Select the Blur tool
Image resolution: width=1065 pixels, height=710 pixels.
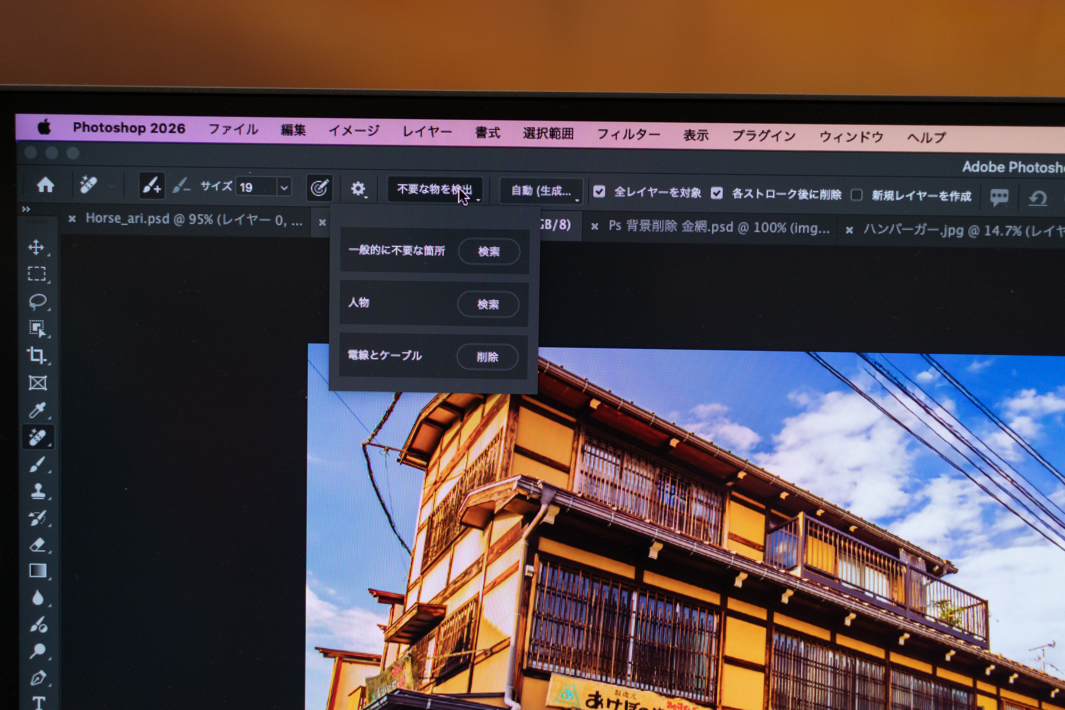37,598
